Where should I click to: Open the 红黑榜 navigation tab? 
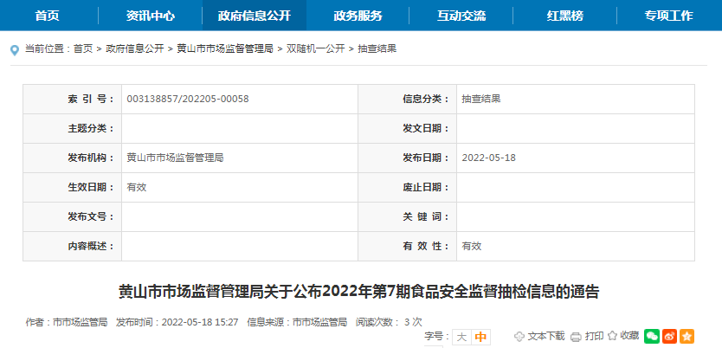click(565, 16)
